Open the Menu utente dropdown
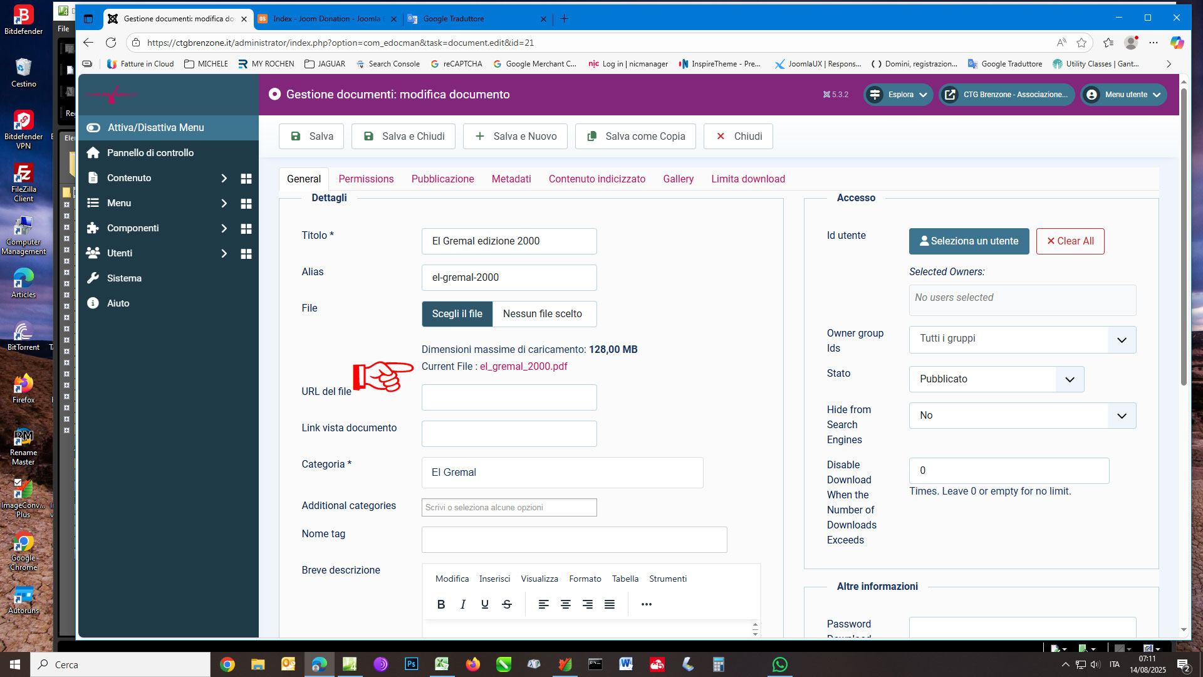1203x677 pixels. point(1123,95)
